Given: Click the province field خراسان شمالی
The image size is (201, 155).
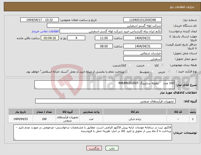Looking at the screenshot, I should (x=143, y=53).
